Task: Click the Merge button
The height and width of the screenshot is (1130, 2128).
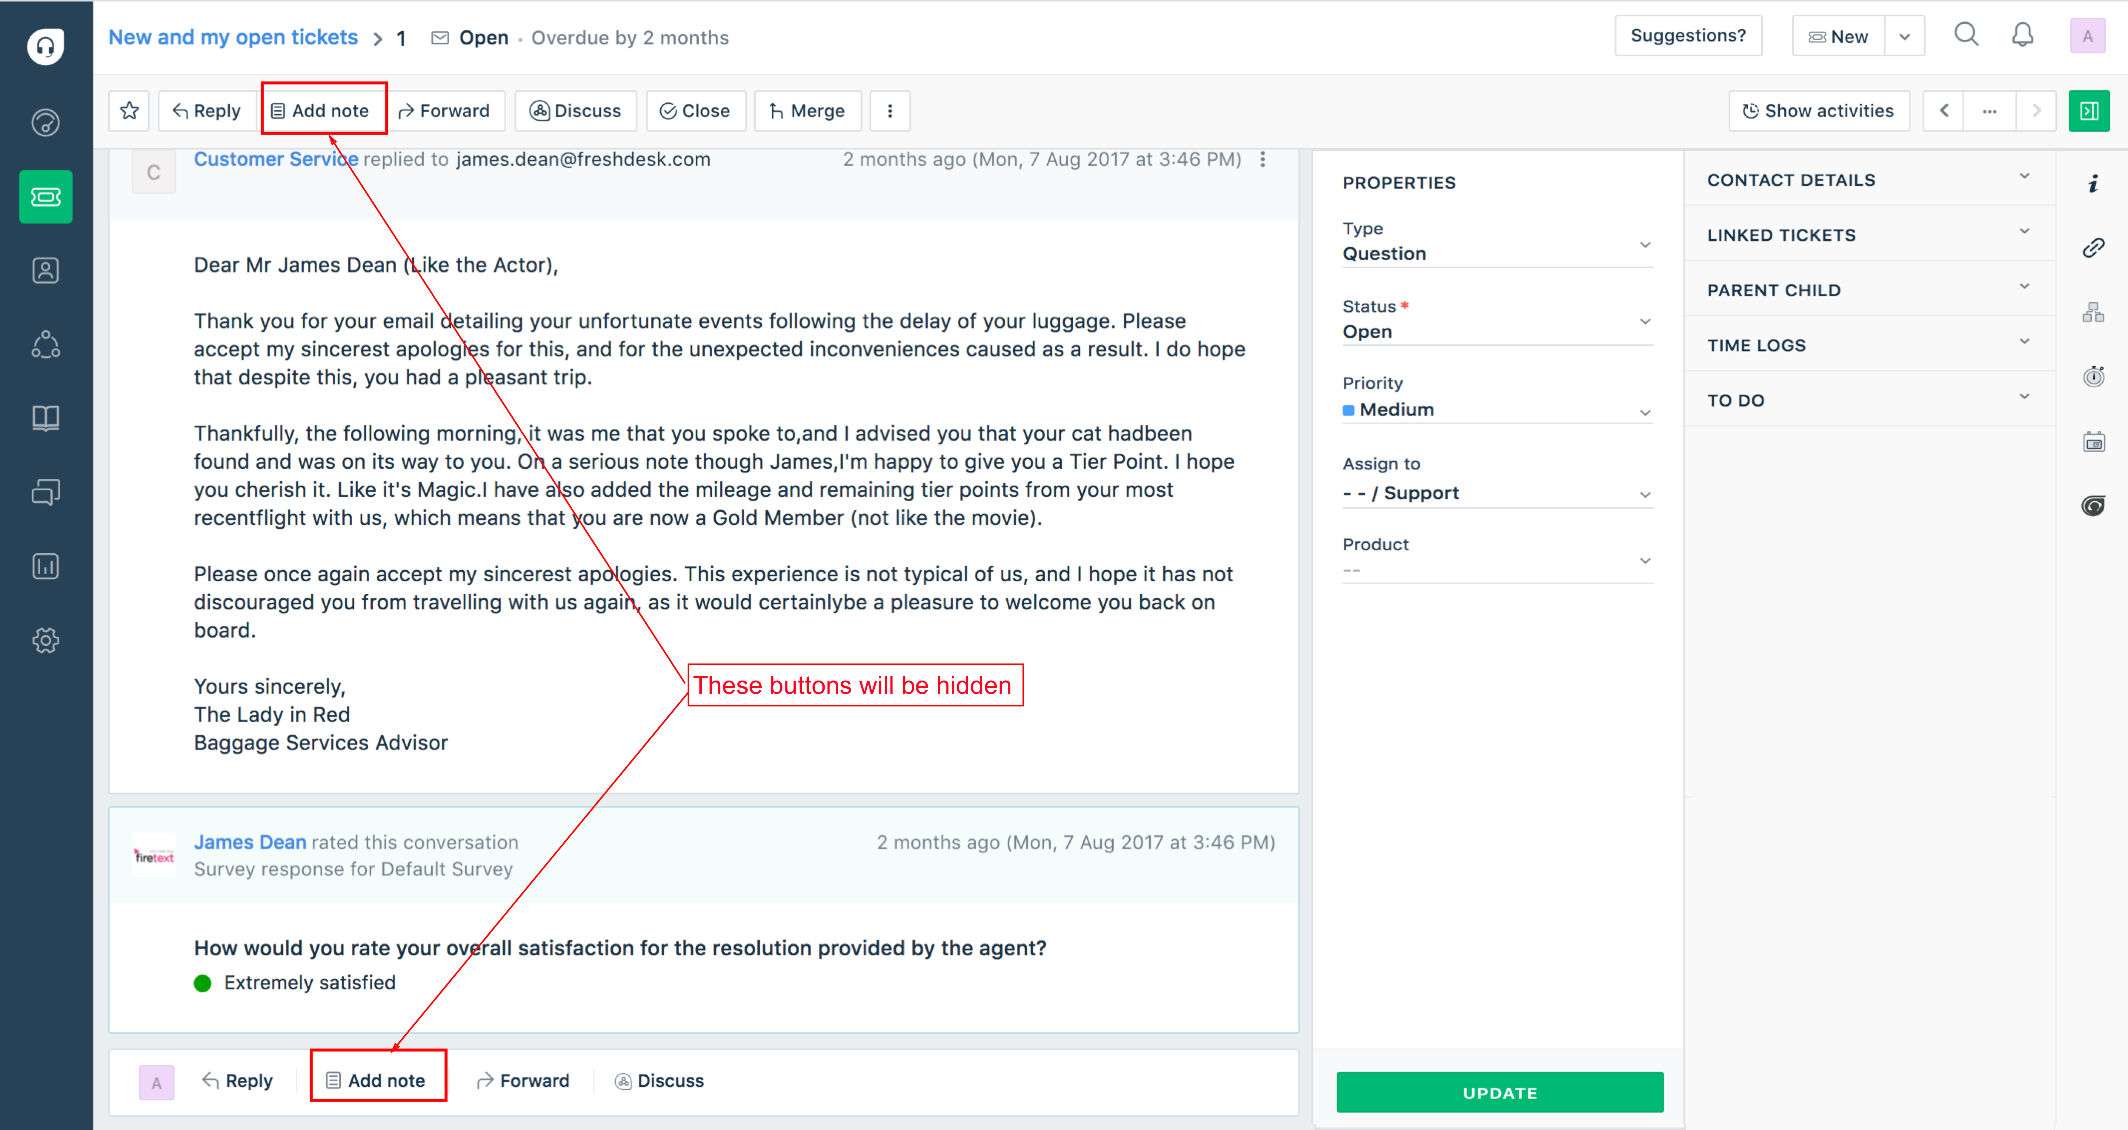Action: click(x=807, y=111)
